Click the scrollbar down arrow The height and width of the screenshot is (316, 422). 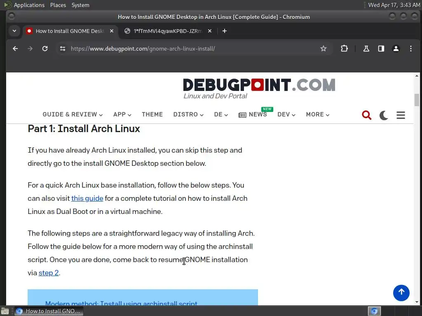click(x=417, y=302)
